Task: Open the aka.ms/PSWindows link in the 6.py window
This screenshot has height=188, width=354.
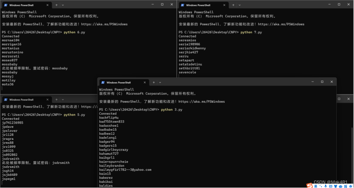Action: 104,24
